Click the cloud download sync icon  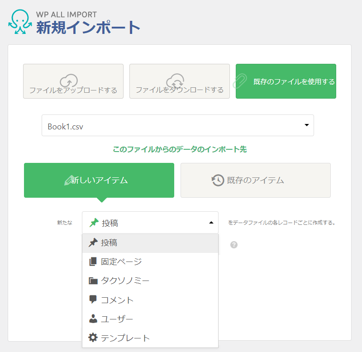175,81
